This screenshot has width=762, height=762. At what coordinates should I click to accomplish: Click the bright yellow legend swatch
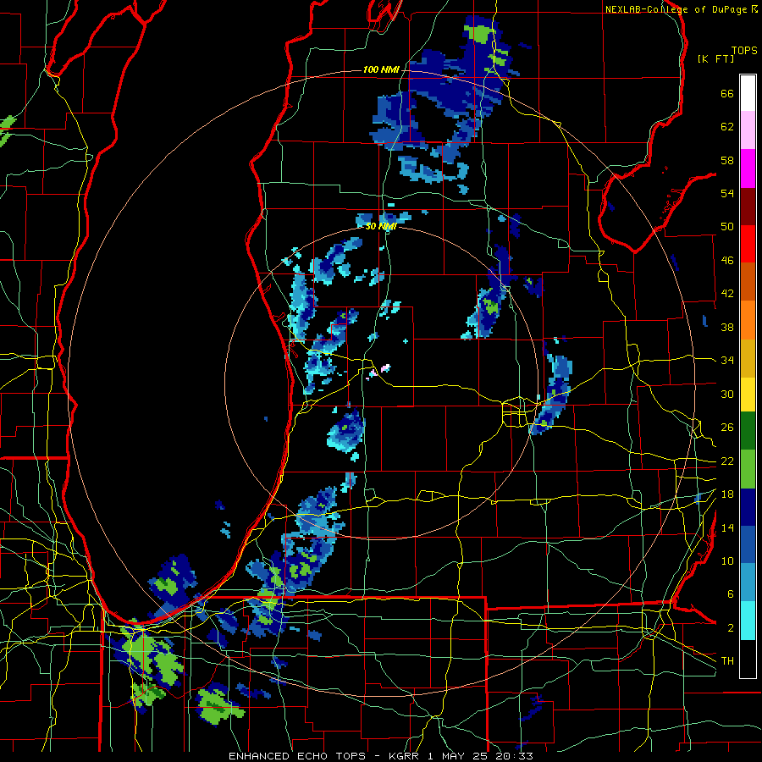[748, 394]
